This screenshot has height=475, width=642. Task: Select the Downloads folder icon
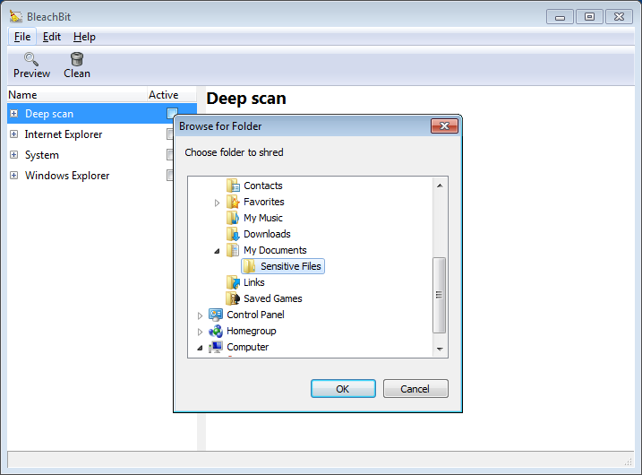233,234
